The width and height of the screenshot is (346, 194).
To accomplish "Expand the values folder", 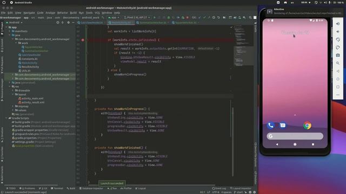I will 13,110.
